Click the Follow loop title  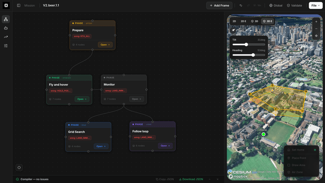pyautogui.click(x=140, y=131)
